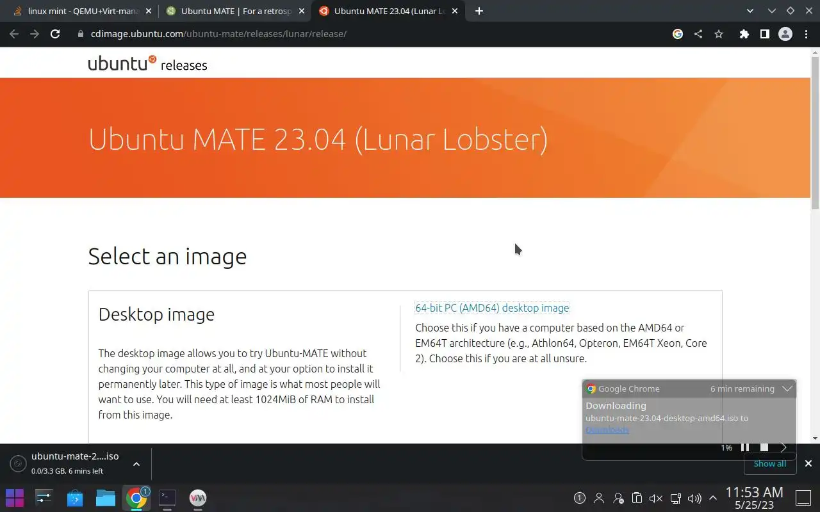Click the Google icon in the address bar

[678, 34]
